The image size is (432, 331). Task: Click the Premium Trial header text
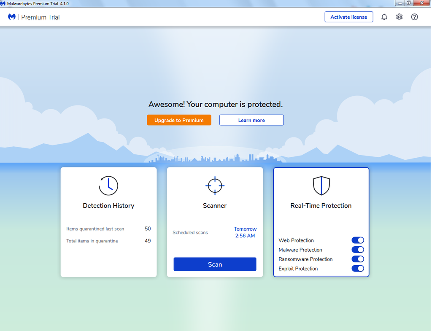(40, 17)
